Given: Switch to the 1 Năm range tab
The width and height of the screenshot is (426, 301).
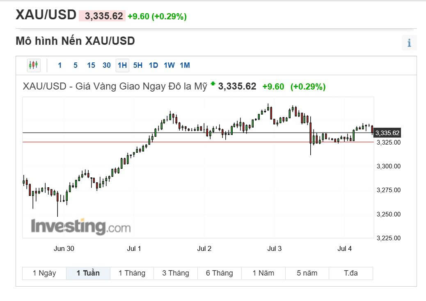Looking at the screenshot, I should click(263, 273).
